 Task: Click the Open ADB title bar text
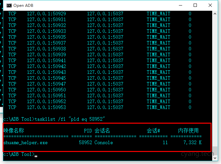(23, 5)
